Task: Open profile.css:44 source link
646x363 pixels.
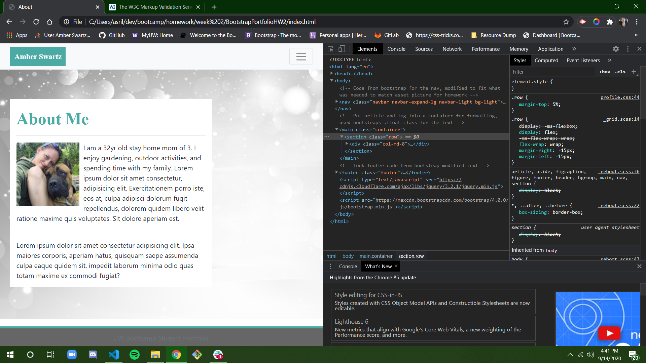Action: [x=620, y=97]
